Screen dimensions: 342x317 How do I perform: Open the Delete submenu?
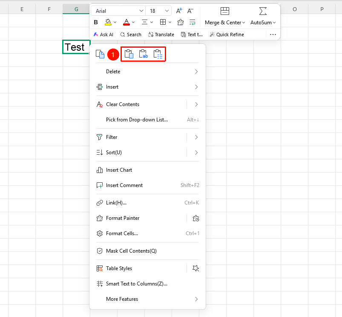pyautogui.click(x=148, y=72)
